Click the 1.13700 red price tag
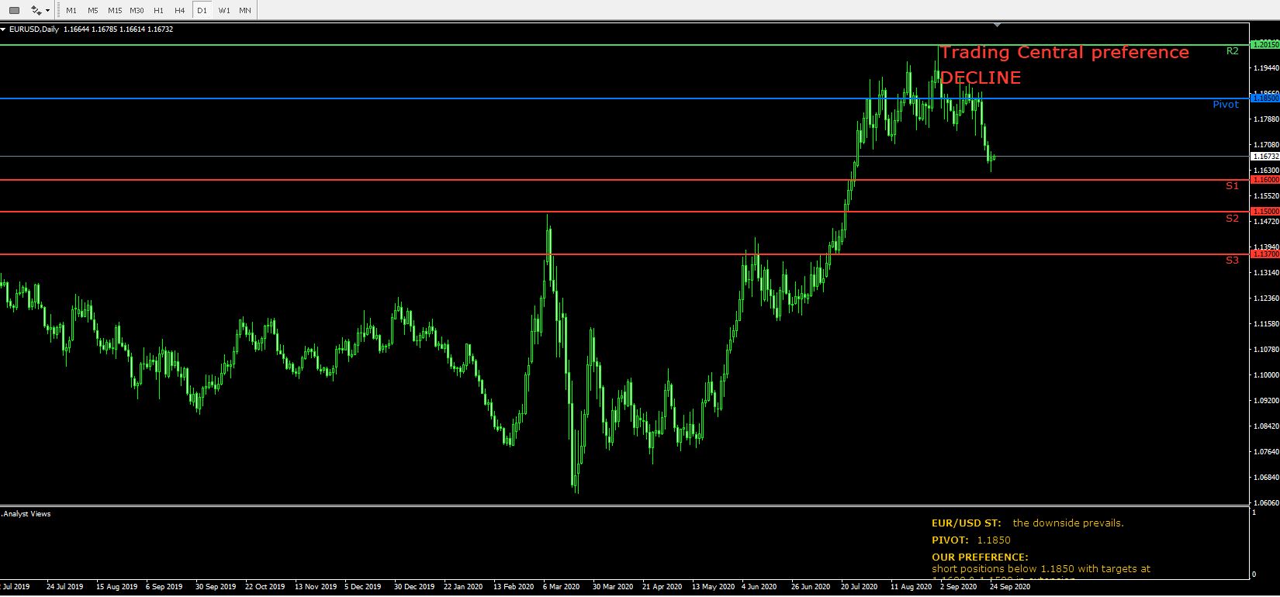 1265,254
